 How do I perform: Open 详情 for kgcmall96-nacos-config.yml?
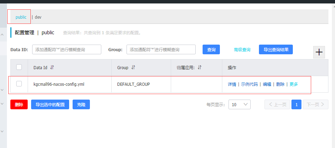click(x=232, y=84)
